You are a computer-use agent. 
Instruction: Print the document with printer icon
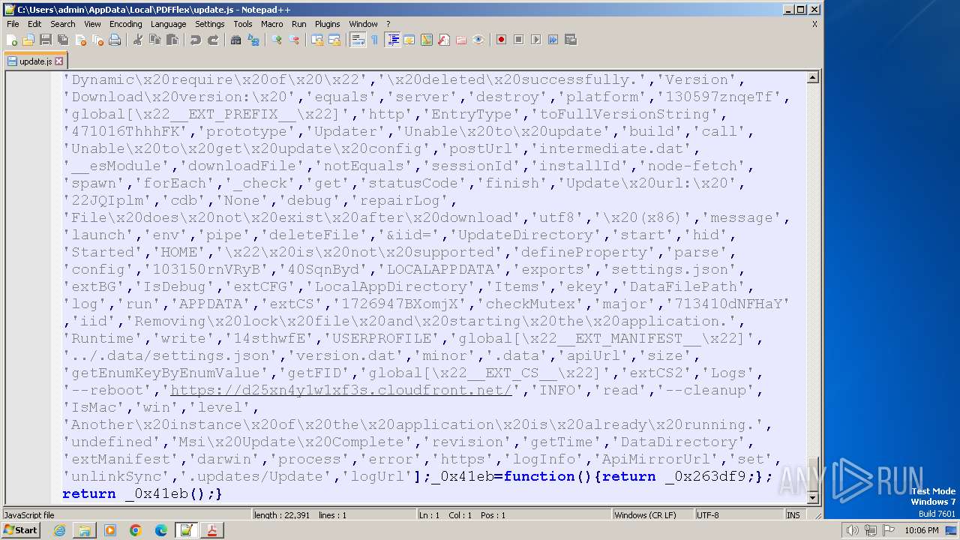point(115,40)
